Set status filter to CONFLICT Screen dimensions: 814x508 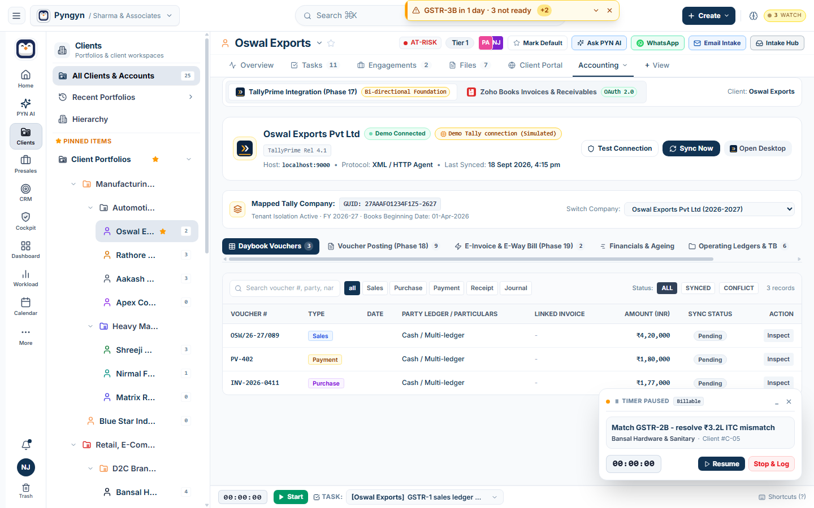739,288
